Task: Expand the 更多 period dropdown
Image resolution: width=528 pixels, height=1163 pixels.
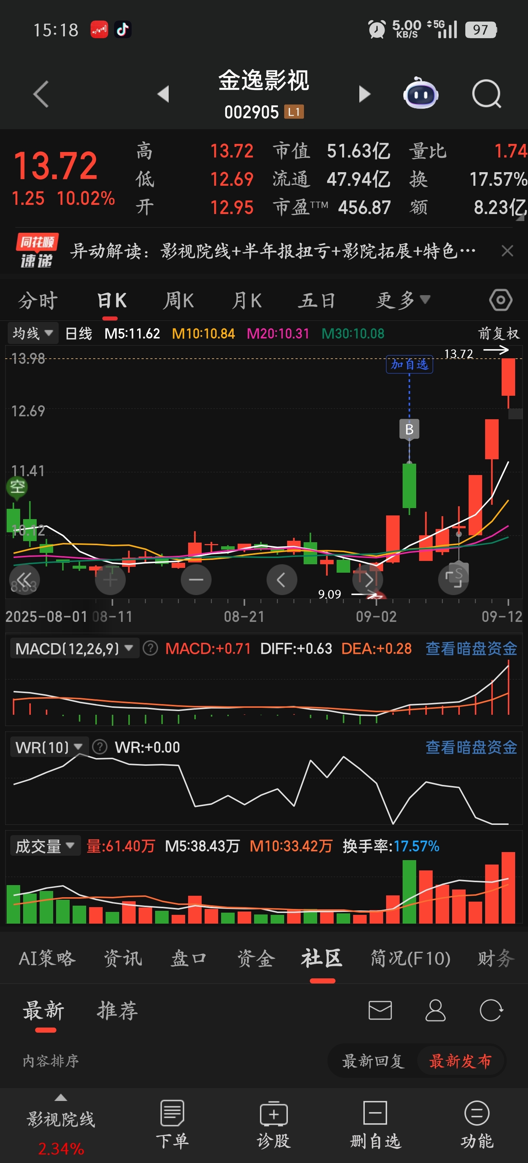Action: point(403,300)
